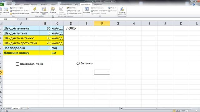Select Page Layout view in status bar
The image size is (200, 112).
[177, 111]
